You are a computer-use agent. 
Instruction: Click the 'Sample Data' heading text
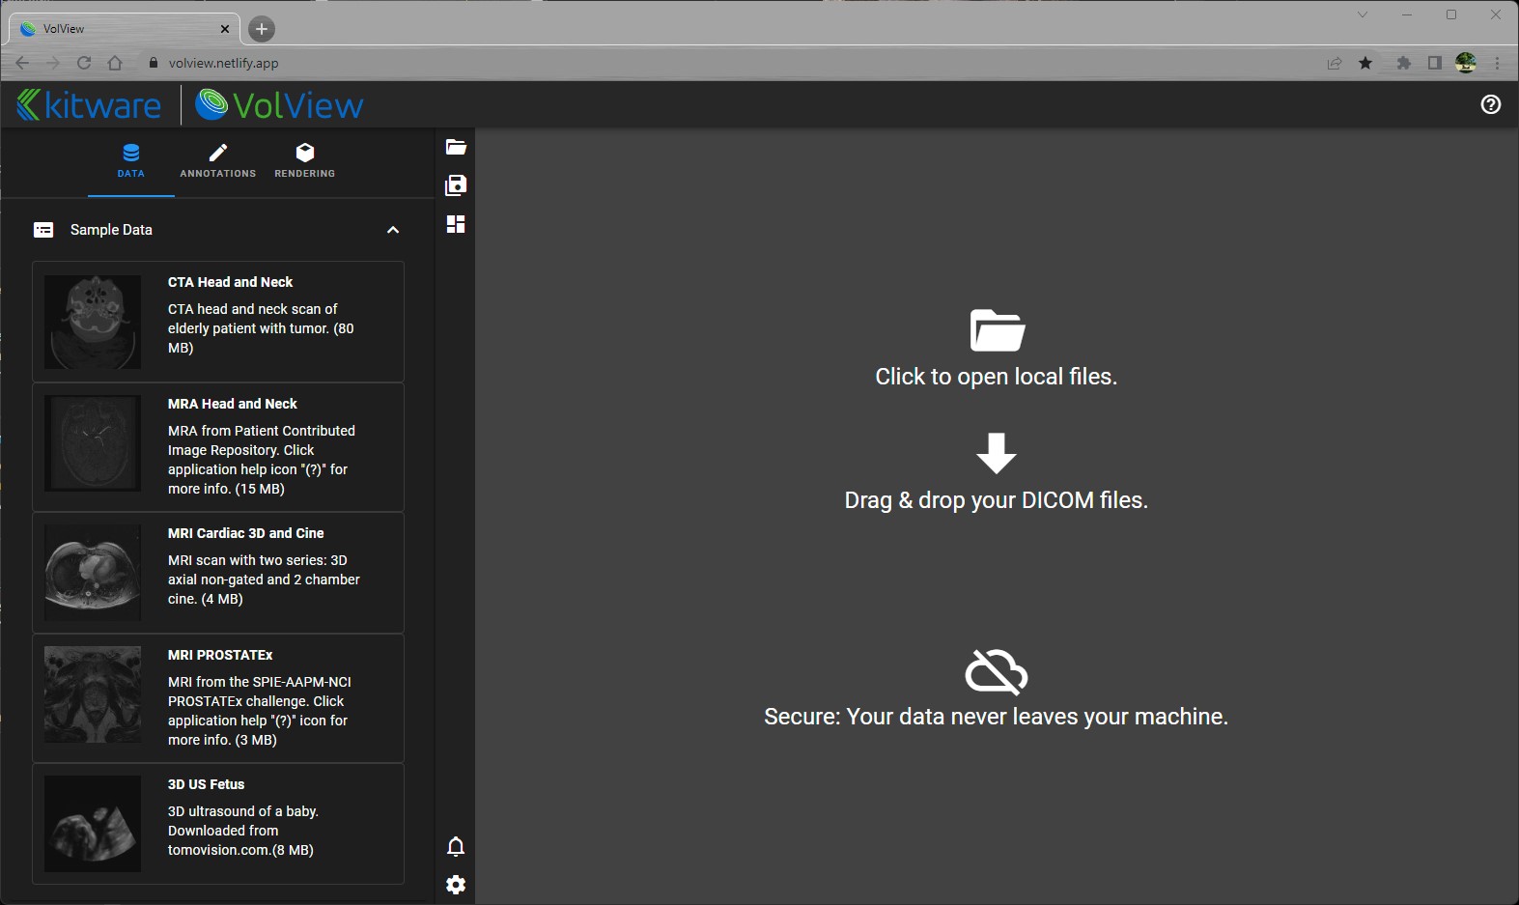click(x=111, y=230)
